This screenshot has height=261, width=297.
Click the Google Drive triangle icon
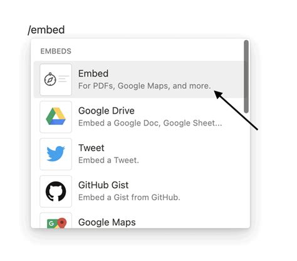(56, 117)
